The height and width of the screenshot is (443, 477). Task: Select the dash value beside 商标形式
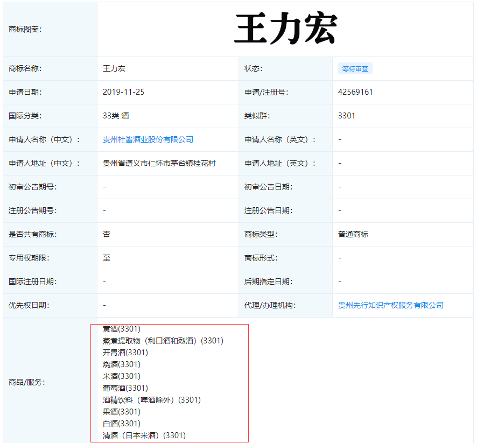click(340, 258)
